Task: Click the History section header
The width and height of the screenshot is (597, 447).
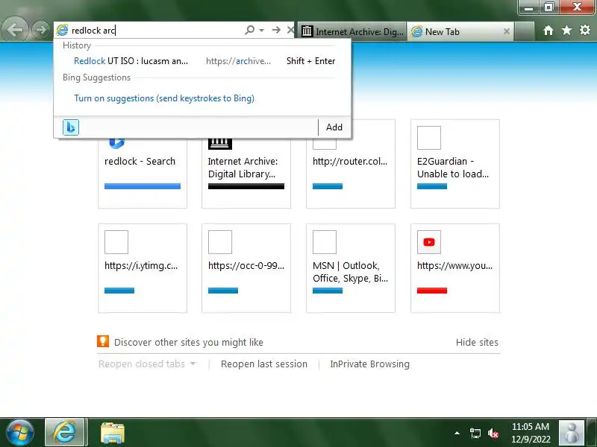Action: tap(77, 45)
